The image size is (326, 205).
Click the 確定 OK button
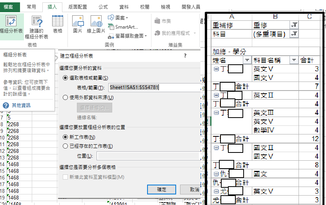pos(162,190)
